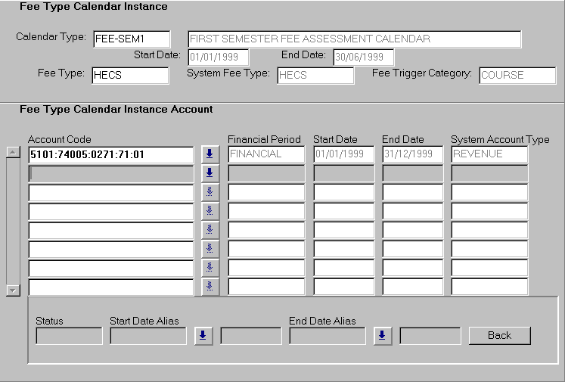The height and width of the screenshot is (382, 565).
Task: Click the greyed lookup arrow on last row
Action: (x=210, y=287)
